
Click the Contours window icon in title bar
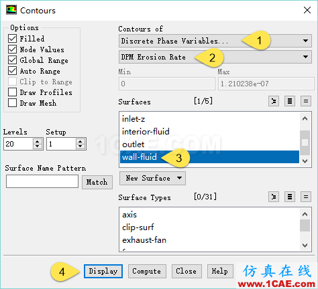click(11, 10)
